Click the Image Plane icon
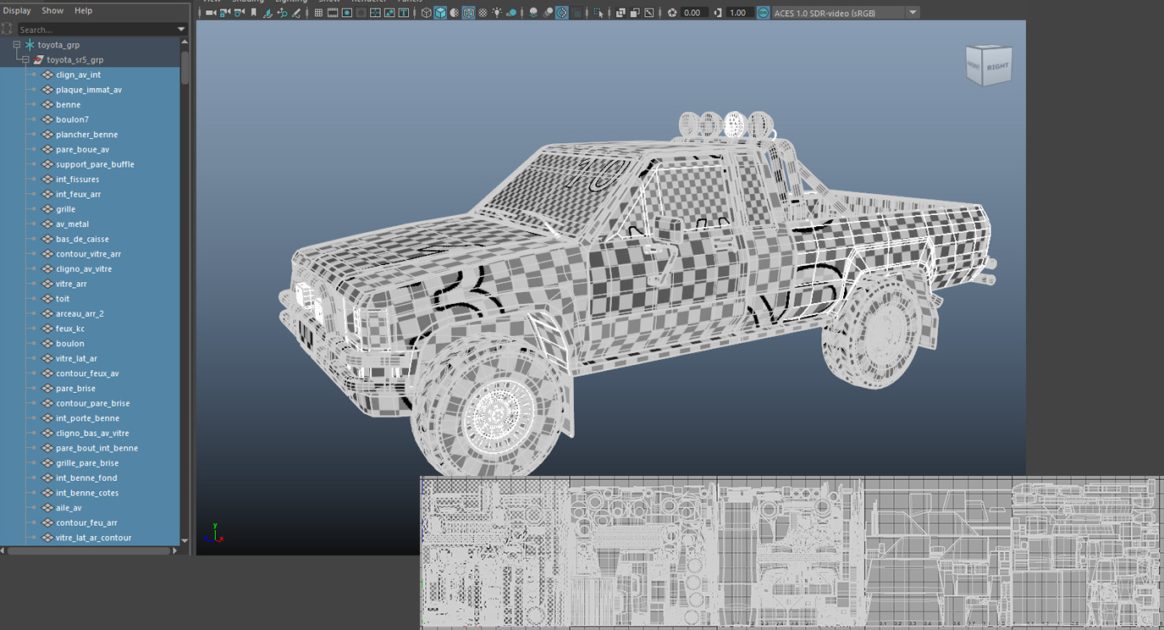Image resolution: width=1164 pixels, height=630 pixels. (268, 13)
